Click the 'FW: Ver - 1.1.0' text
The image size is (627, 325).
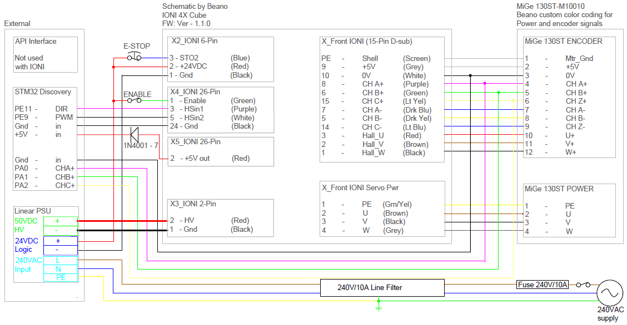pyautogui.click(x=186, y=23)
